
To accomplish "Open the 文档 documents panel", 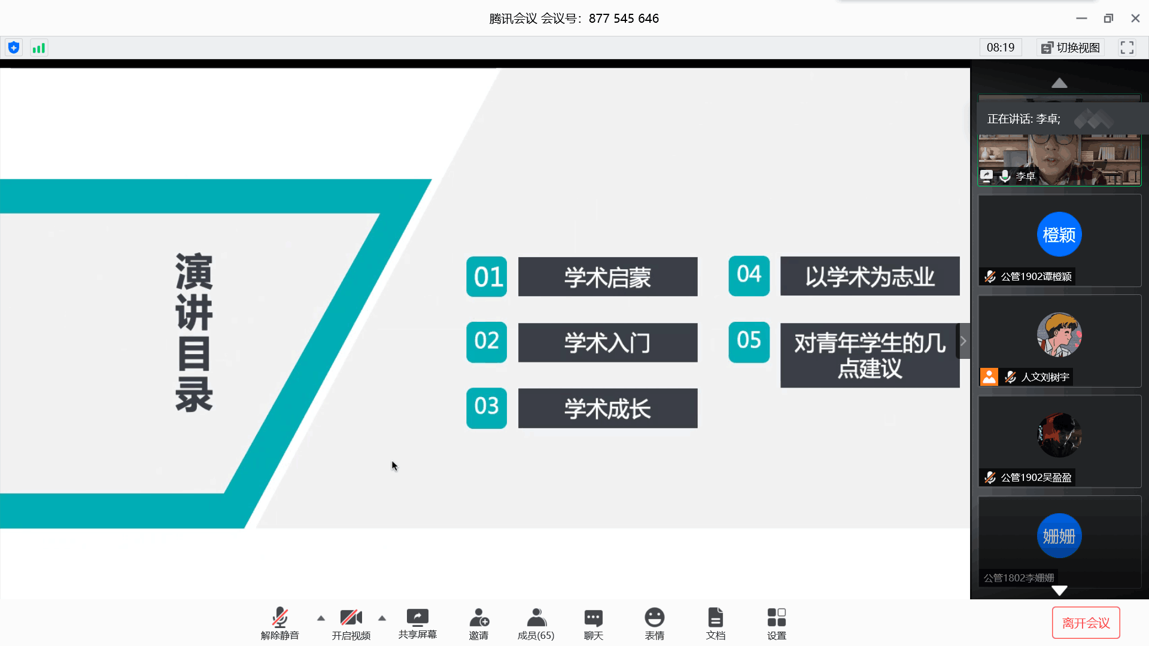I will coord(716,623).
